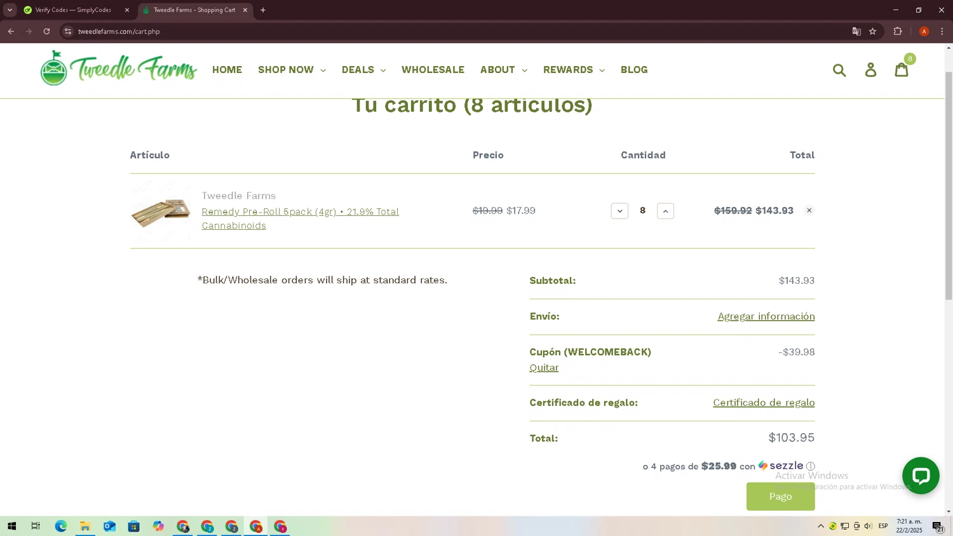This screenshot has height=536, width=953.
Task: Expand the SHOP NOW menu
Action: tap(292, 70)
